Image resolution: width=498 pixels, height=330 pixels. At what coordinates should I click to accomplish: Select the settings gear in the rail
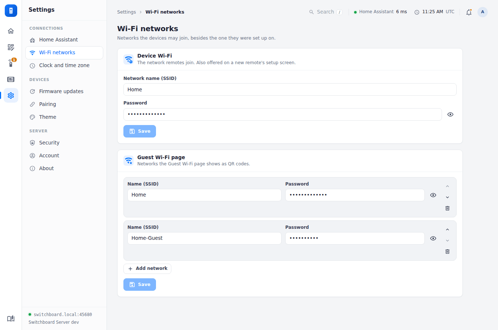(11, 95)
